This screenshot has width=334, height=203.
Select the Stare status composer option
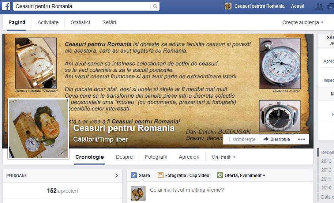click(x=144, y=176)
